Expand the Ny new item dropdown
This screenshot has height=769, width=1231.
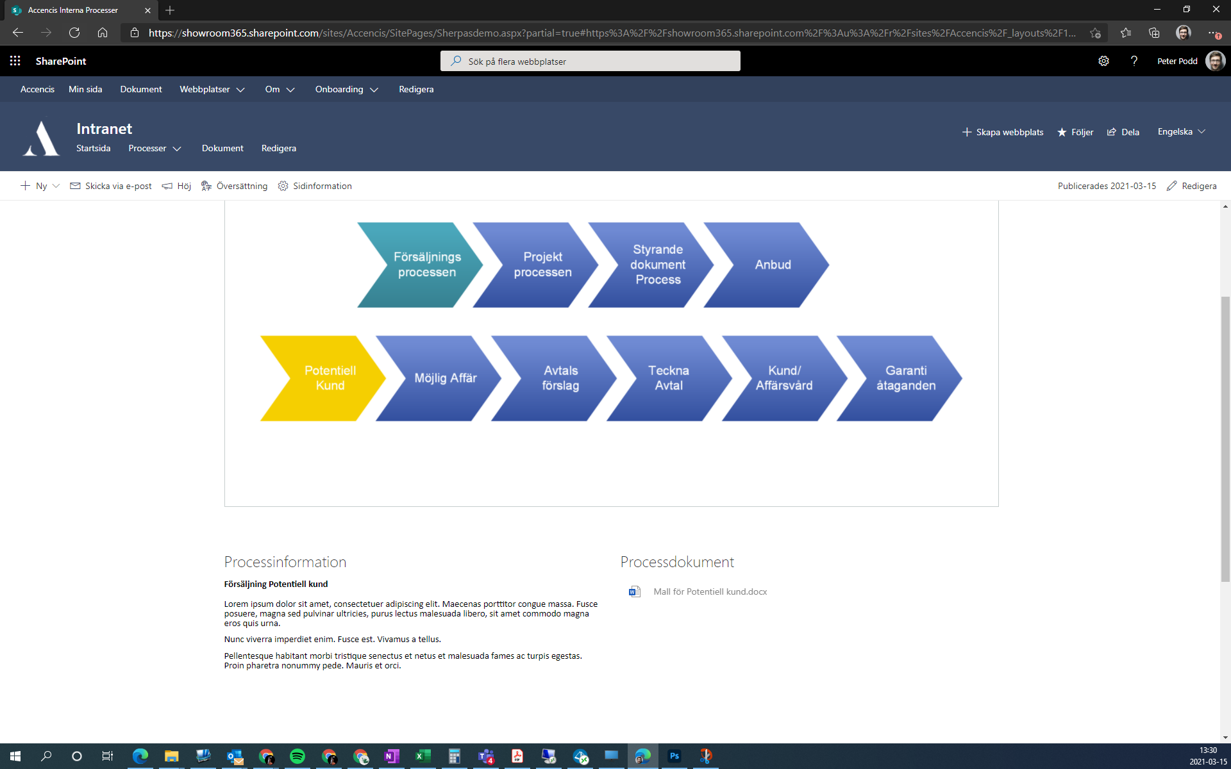tap(56, 186)
